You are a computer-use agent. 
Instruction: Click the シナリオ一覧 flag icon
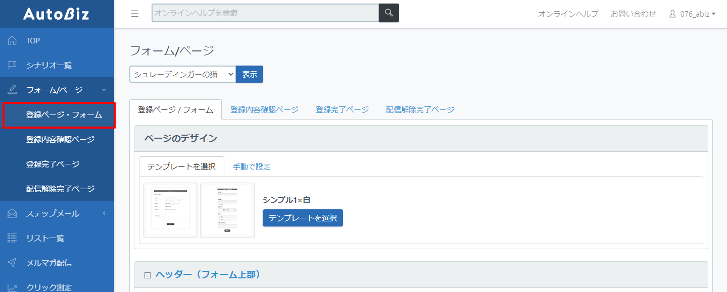click(13, 65)
